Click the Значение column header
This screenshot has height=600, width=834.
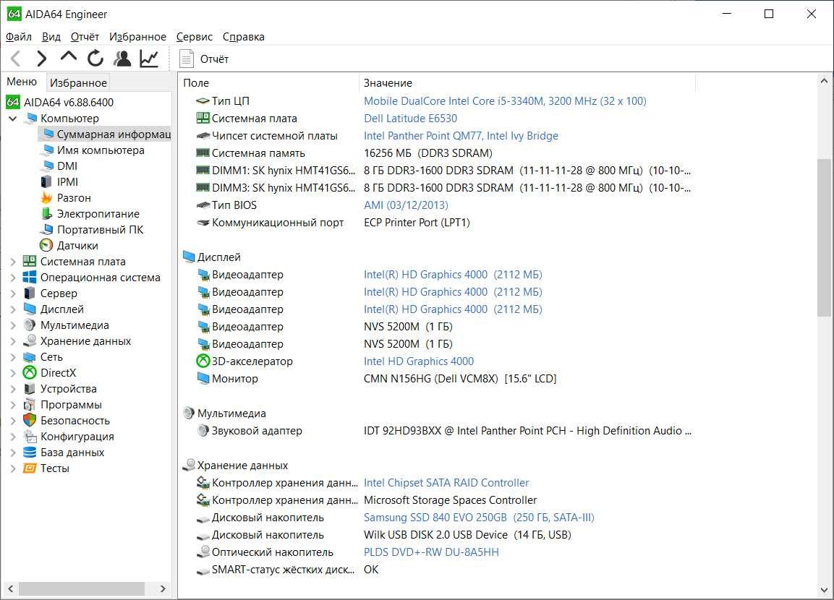click(527, 83)
